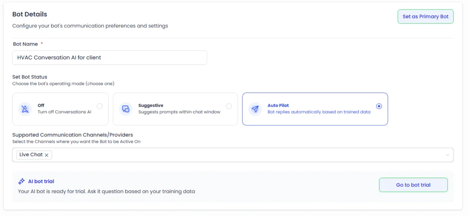469x216 pixels.
Task: Remove the Live Chat channel tag
Action: tap(47, 155)
